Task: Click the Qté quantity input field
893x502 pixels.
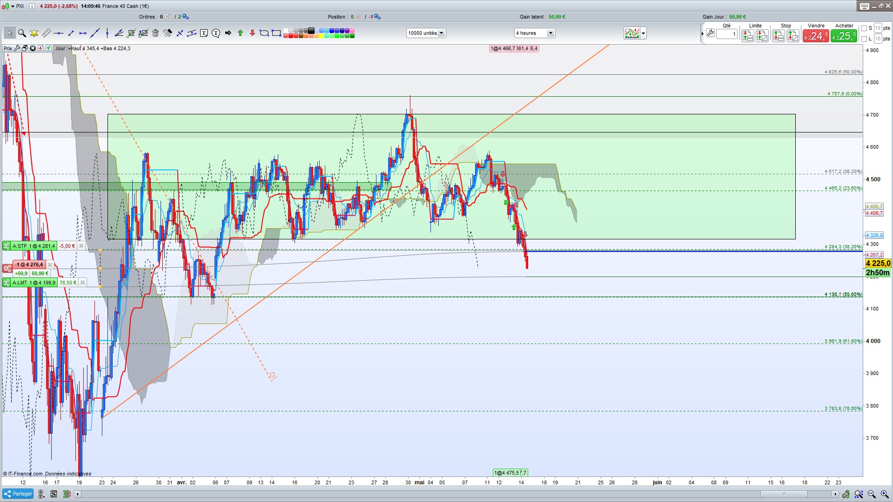Action: tap(727, 33)
